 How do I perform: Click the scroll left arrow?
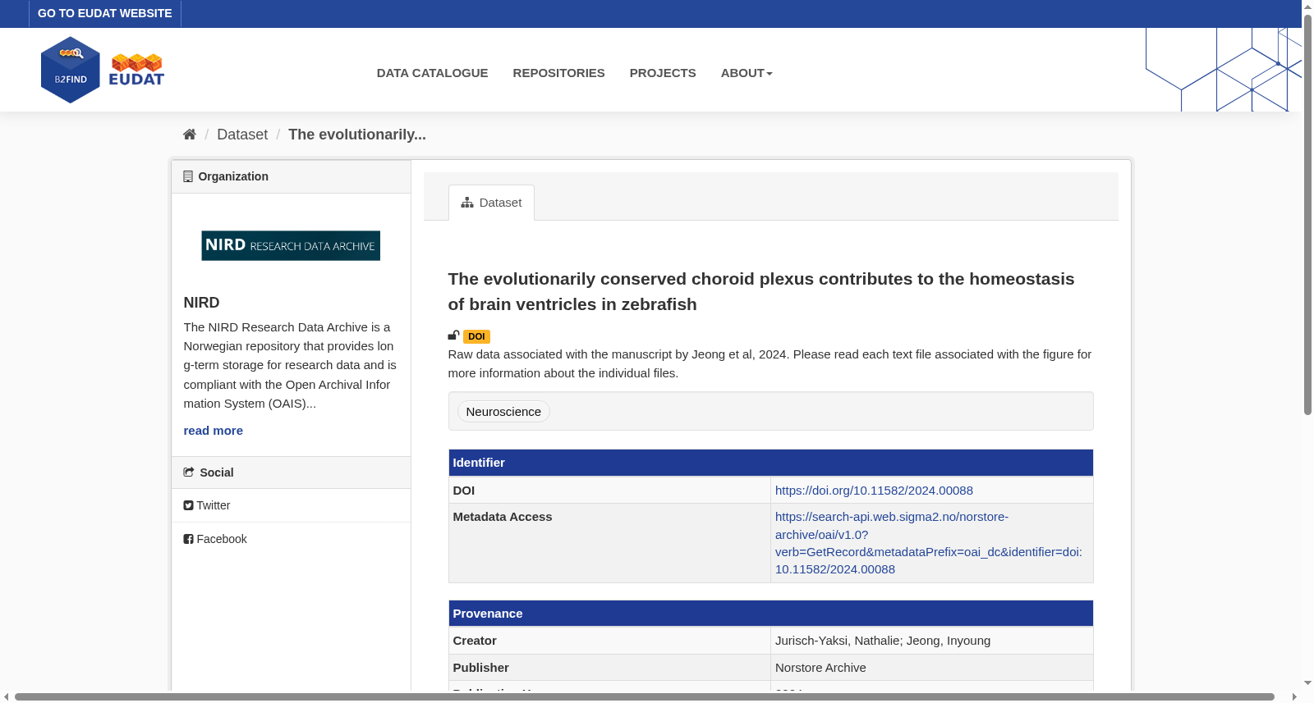[7, 697]
